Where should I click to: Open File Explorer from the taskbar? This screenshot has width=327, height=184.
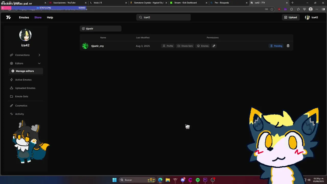pos(168,180)
